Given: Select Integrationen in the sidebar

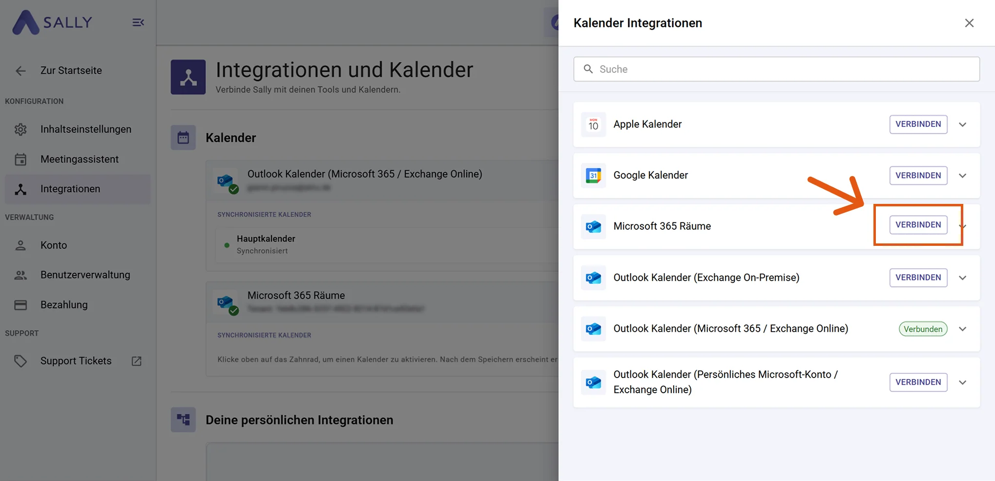Looking at the screenshot, I should tap(78, 189).
